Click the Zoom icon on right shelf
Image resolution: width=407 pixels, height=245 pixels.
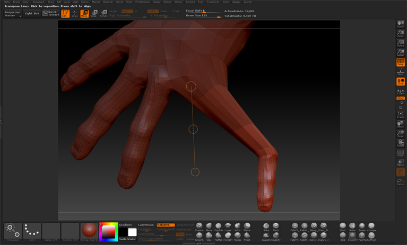tap(400, 33)
